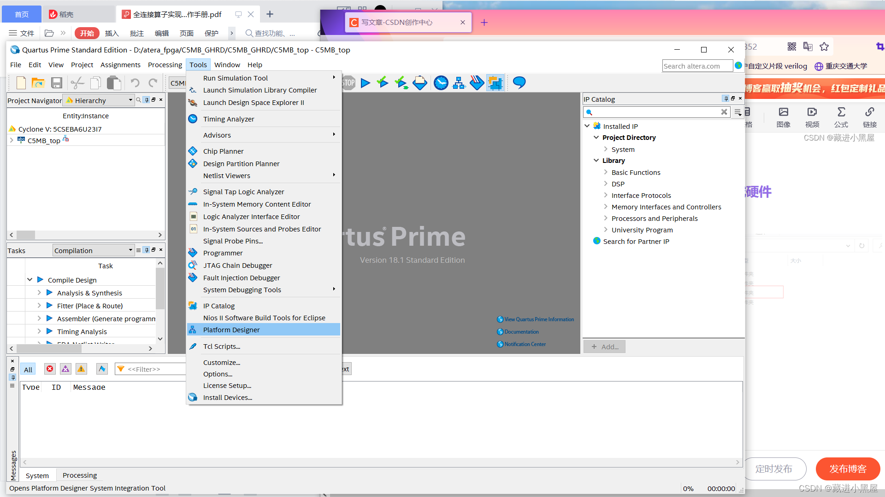Image resolution: width=885 pixels, height=497 pixels.
Task: Click the Start Analysis & Synthesis icon
Action: pos(401,83)
